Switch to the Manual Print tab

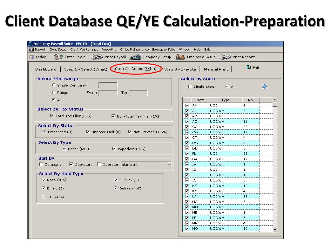tap(216, 69)
